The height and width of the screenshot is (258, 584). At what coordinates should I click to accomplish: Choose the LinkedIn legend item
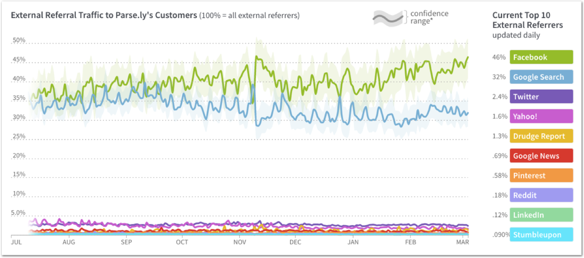[x=541, y=215]
